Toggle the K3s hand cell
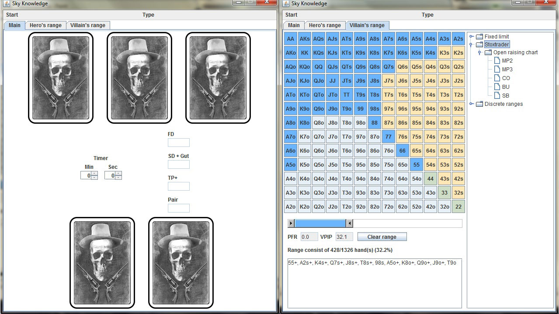Viewport: 559px width, 314px height. [444, 53]
